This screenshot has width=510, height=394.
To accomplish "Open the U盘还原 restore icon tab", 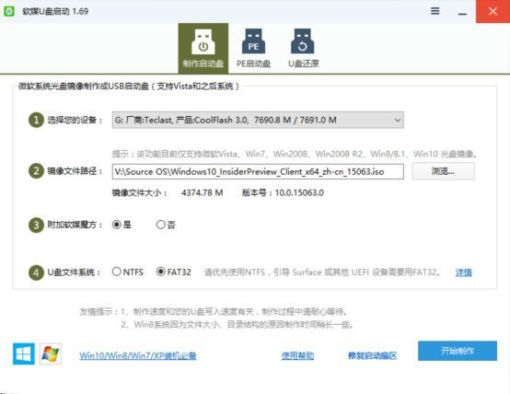I will [303, 48].
